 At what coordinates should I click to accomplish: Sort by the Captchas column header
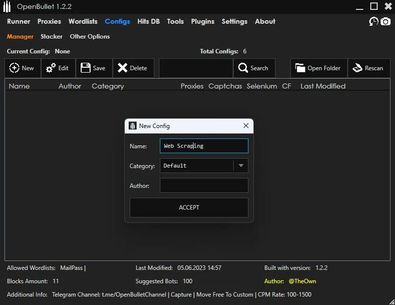point(225,86)
